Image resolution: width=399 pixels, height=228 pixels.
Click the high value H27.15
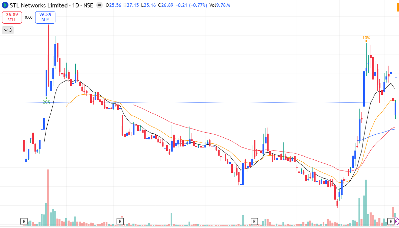coord(131,5)
